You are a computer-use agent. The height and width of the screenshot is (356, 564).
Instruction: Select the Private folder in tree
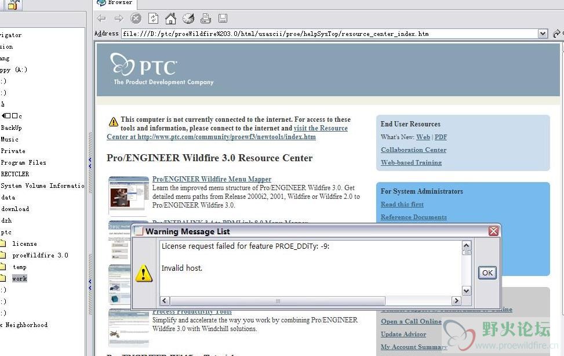click(x=13, y=151)
